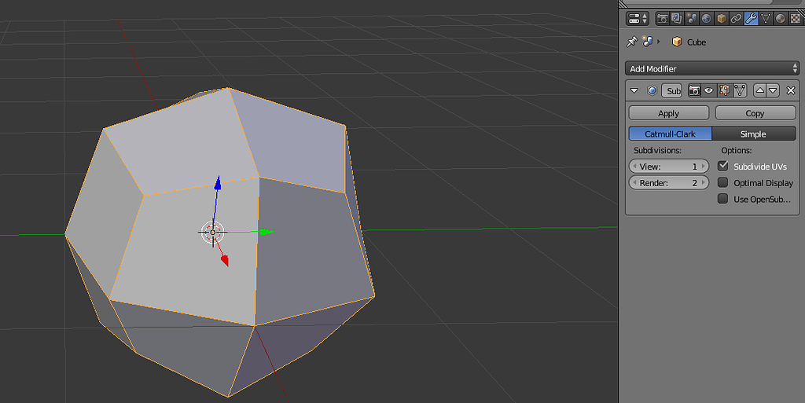The height and width of the screenshot is (403, 805).
Task: Increase the Render subdivisions value
Action: point(704,183)
